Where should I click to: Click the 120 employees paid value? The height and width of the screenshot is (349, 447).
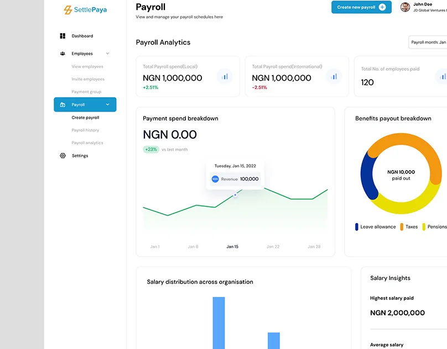click(x=367, y=82)
